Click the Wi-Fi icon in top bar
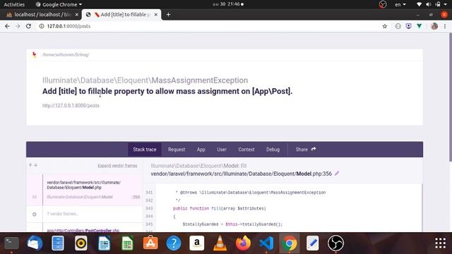 pyautogui.click(x=419, y=4)
